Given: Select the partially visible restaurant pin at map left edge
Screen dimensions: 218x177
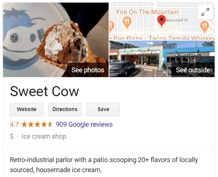Looking at the screenshot, I should 112,27.
